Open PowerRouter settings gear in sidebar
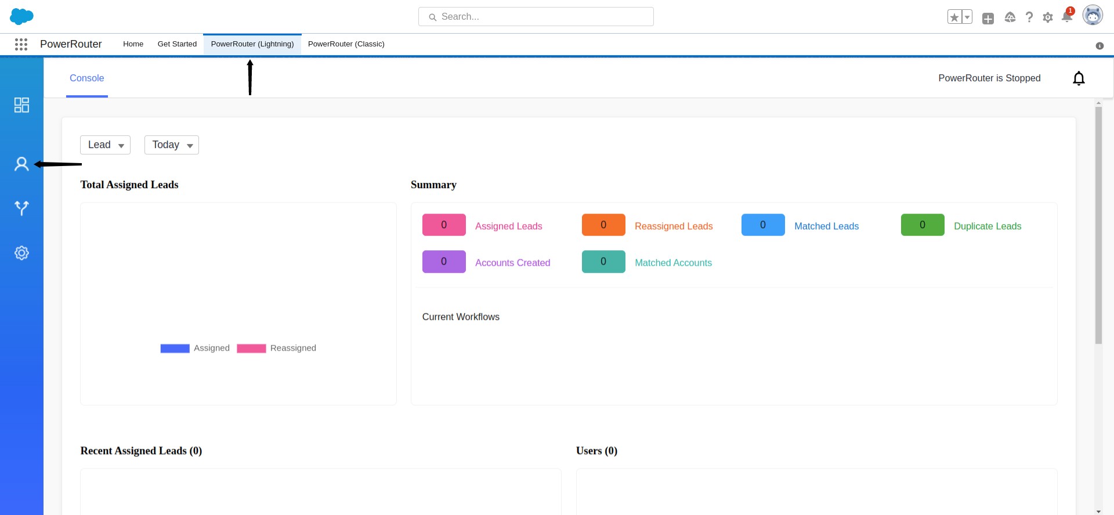 click(21, 253)
